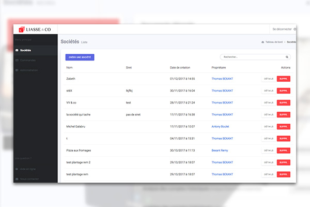Select the Pizza aux fromages name

79,151
